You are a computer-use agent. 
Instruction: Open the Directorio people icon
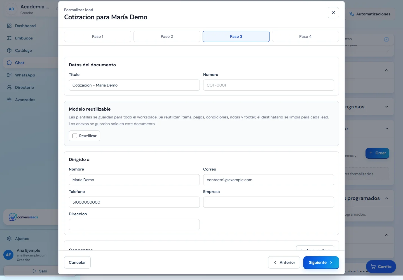click(x=9, y=87)
